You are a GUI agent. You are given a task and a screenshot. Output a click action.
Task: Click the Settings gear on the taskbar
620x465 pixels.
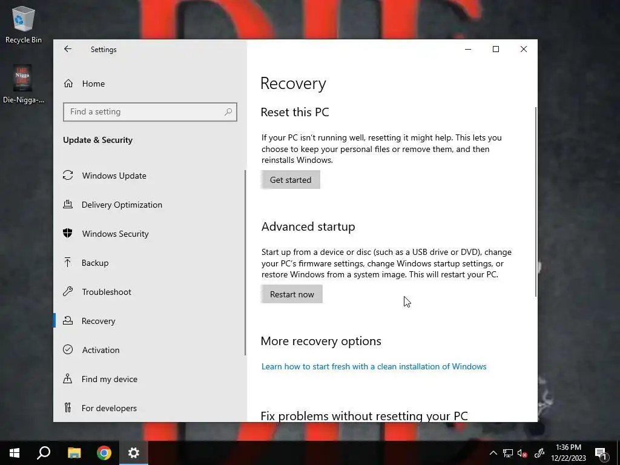point(134,453)
